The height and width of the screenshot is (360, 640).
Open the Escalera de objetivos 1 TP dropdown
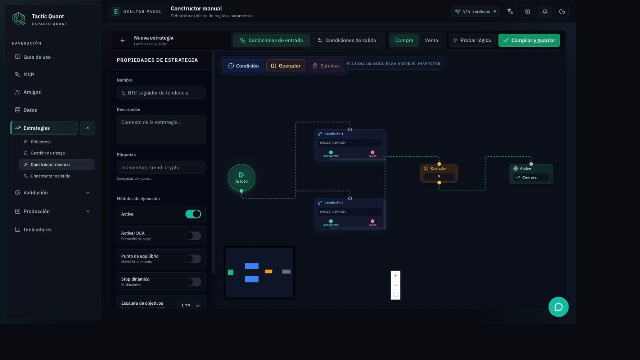click(x=190, y=305)
